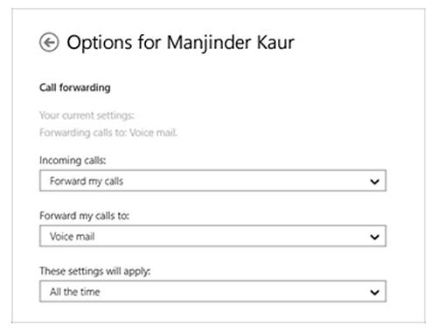Click the These settings will apply label

coord(95,272)
